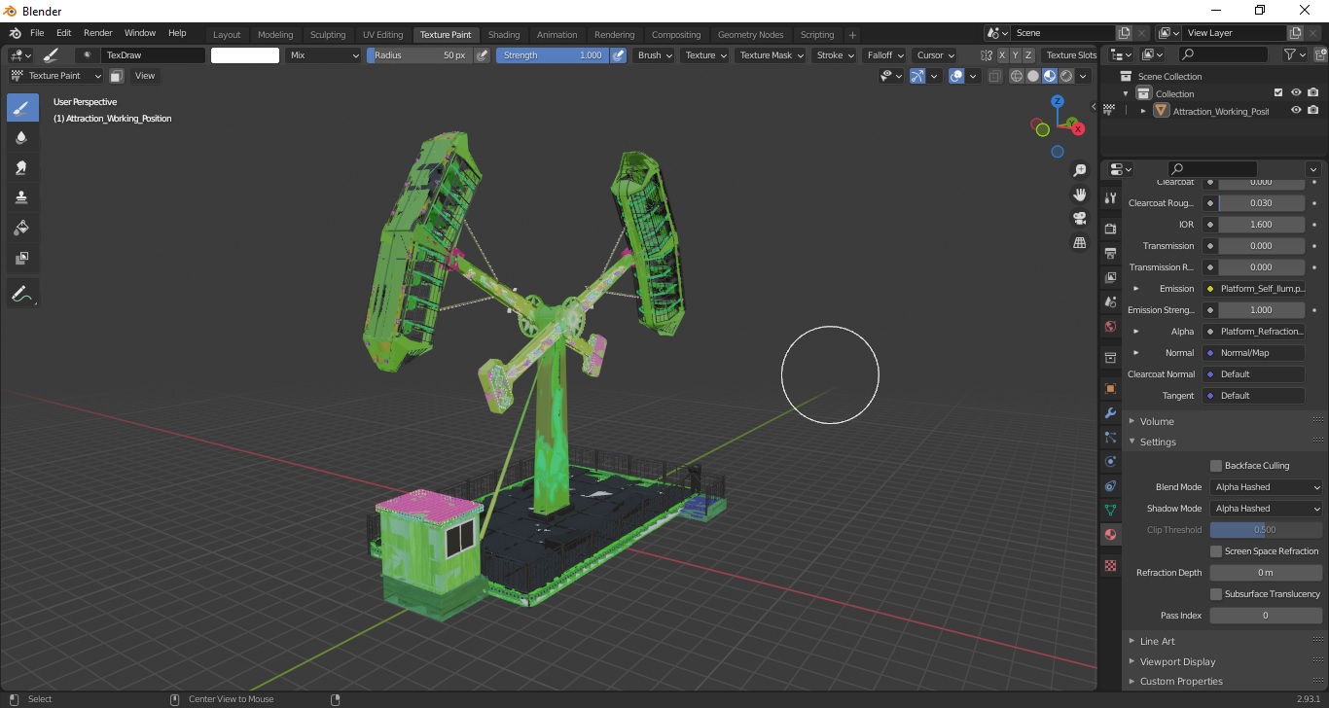Select the Annotate tool
The width and height of the screenshot is (1329, 708).
point(22,294)
